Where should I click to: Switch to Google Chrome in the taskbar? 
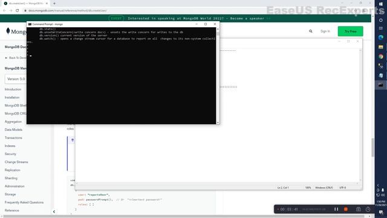(381, 56)
